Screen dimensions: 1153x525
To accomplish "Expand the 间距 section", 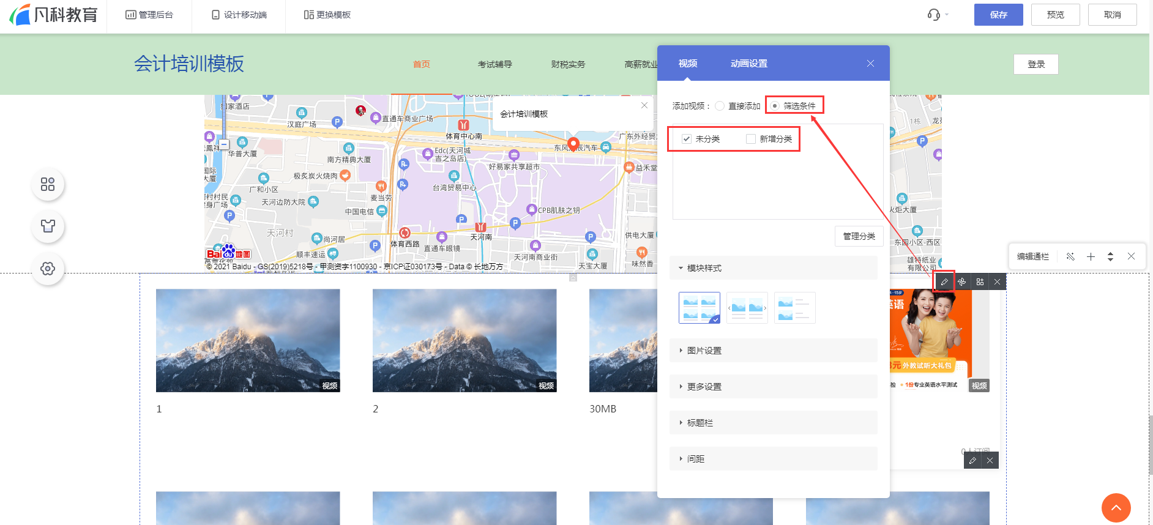I will pos(774,459).
